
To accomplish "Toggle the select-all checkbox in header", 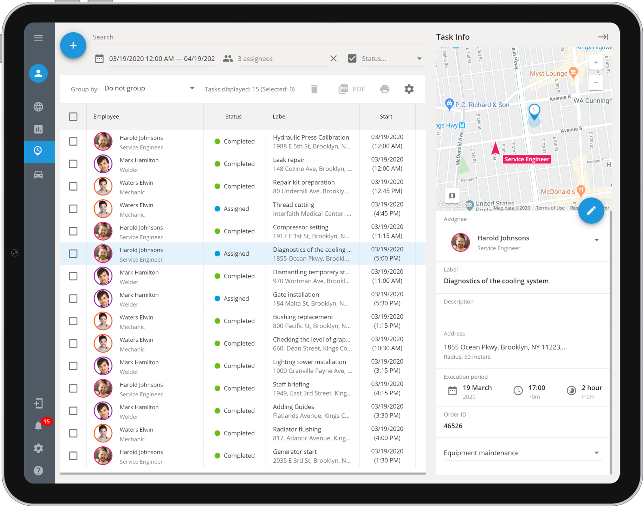I will point(73,117).
